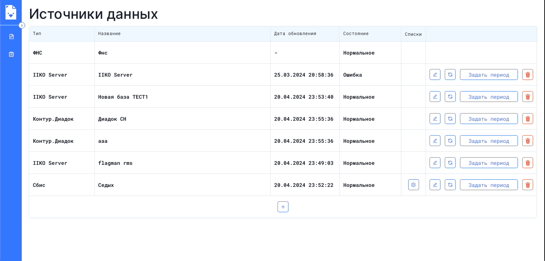Screen dimensions: 545x261
Task: Click the Состояние column header
Action: [356, 34]
